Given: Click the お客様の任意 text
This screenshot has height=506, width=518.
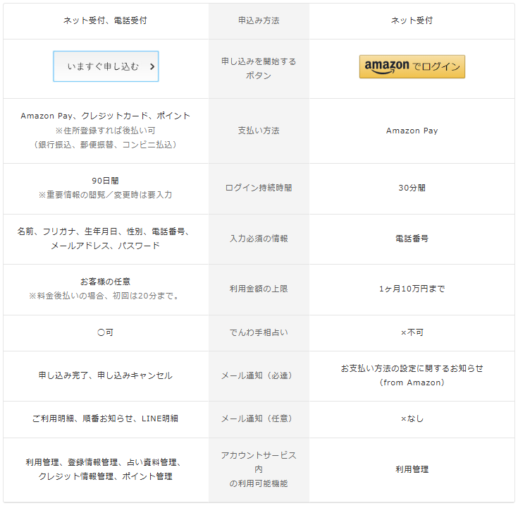Looking at the screenshot, I should (105, 282).
